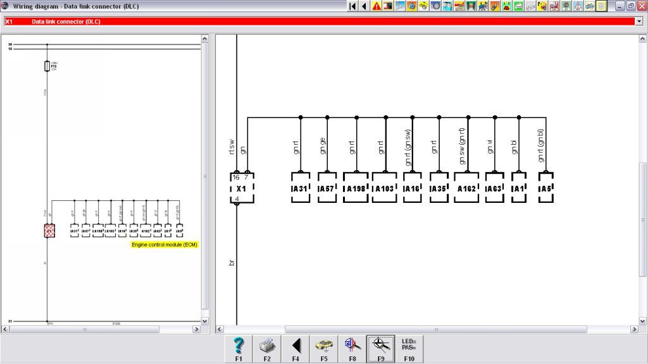
Task: Click the 'gn vi' wire label above A63
Action: pos(490,147)
